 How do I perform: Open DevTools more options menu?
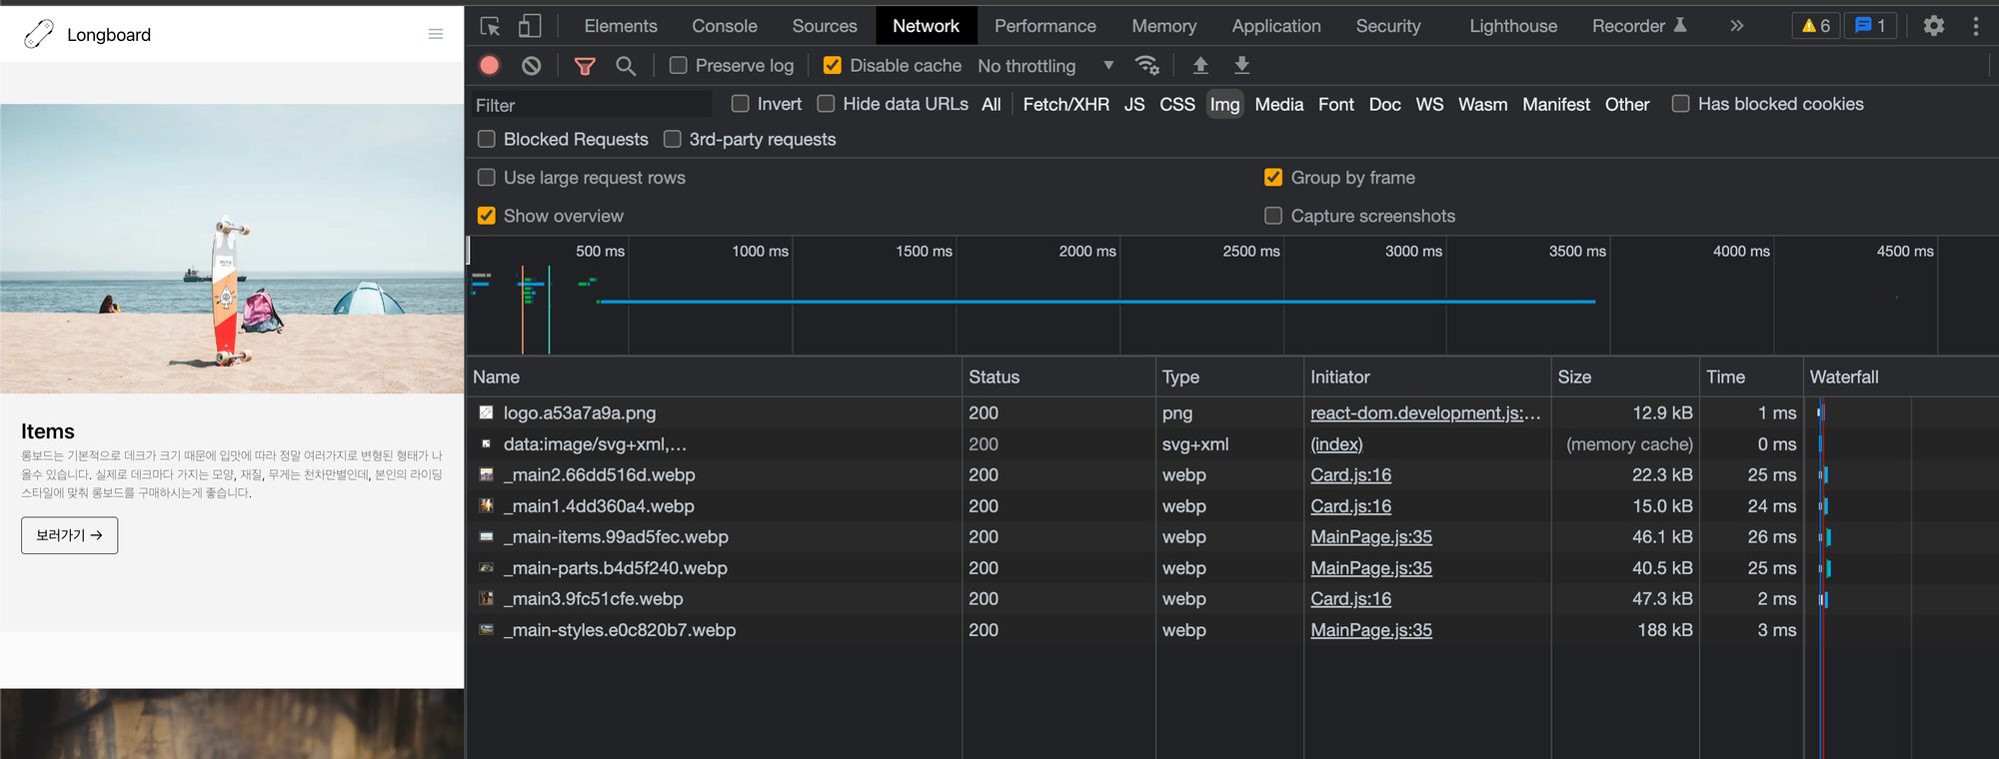point(1976,26)
